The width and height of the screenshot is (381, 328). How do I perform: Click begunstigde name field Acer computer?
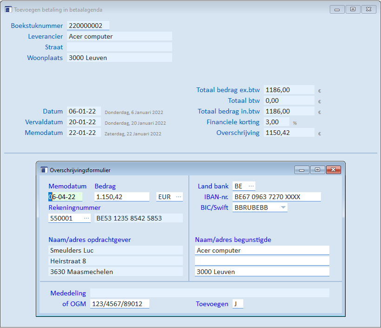tap(262, 250)
